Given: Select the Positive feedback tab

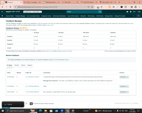Looking at the screenshot, I should pyautogui.click(x=17, y=65).
